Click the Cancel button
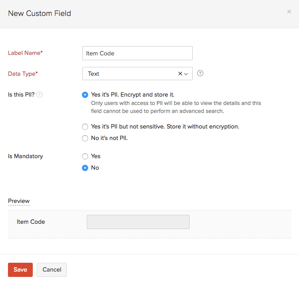 click(x=52, y=270)
